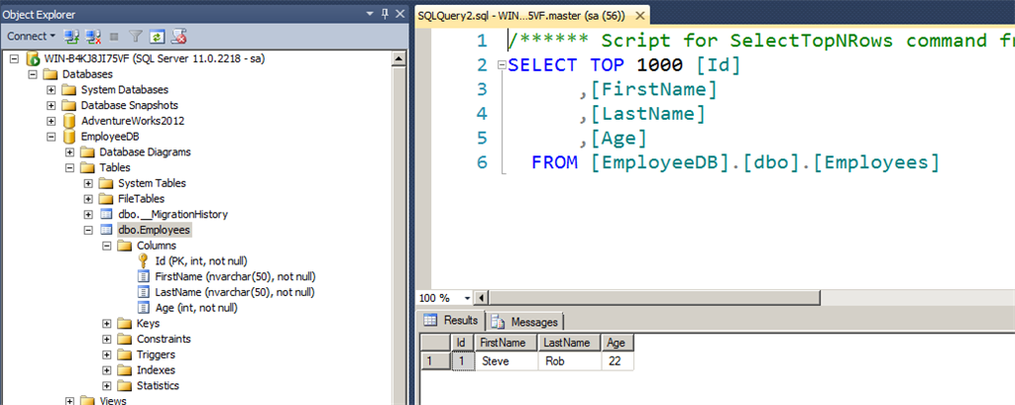The width and height of the screenshot is (1015, 405).
Task: Select the Keys folder icon
Action: (x=125, y=324)
